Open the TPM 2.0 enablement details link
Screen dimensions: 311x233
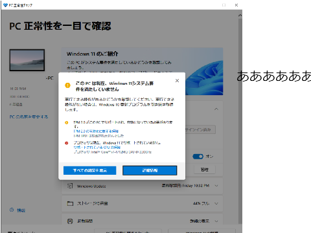point(96,131)
